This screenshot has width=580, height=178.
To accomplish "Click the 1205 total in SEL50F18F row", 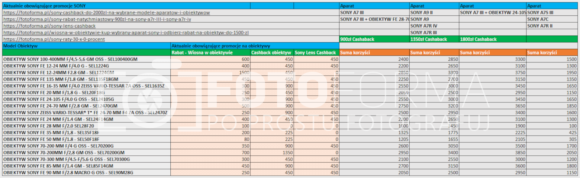I will tap(374, 139).
